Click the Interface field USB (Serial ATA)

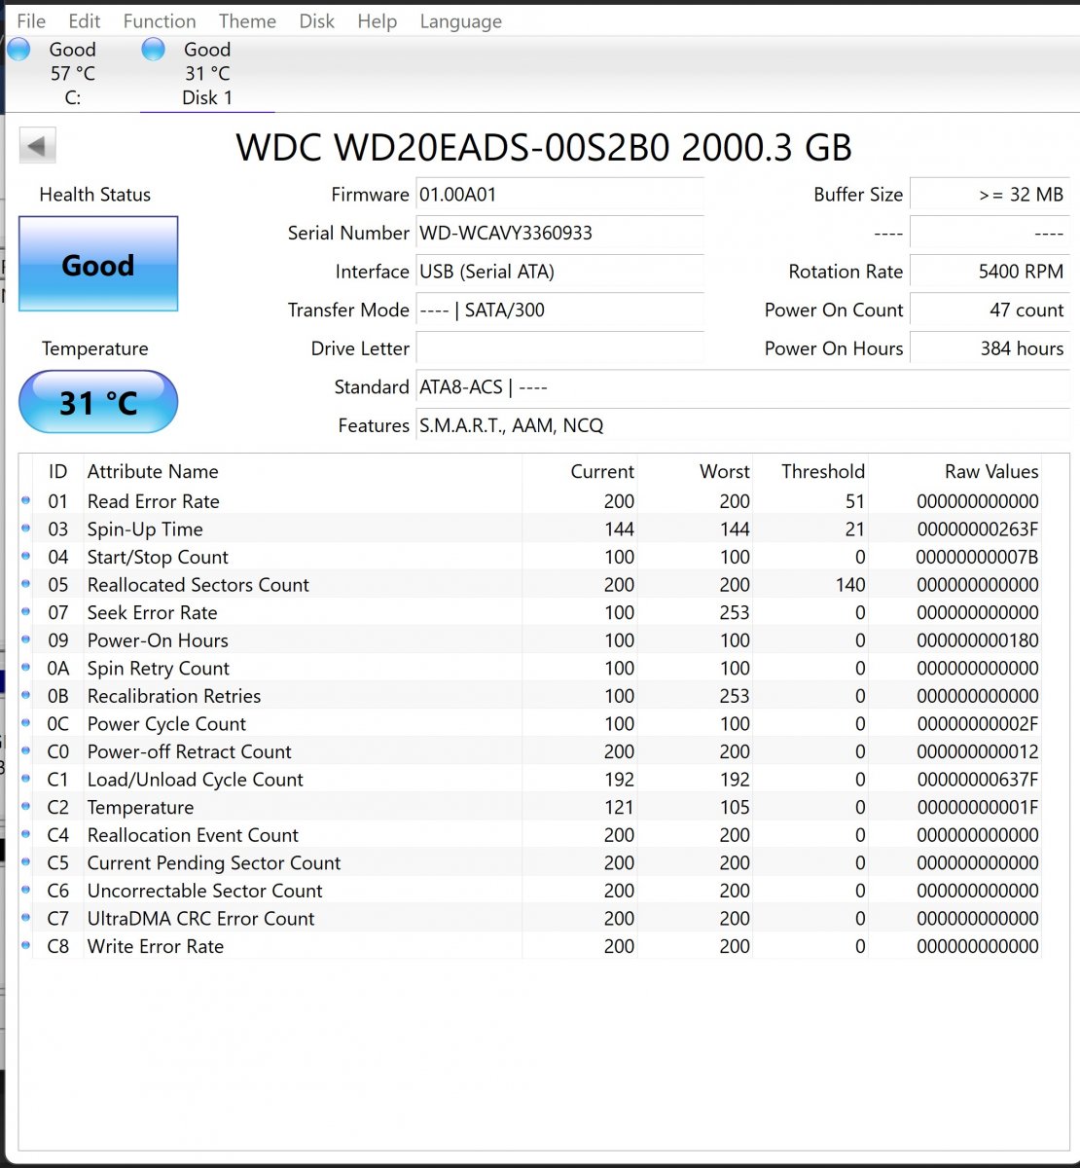(559, 272)
